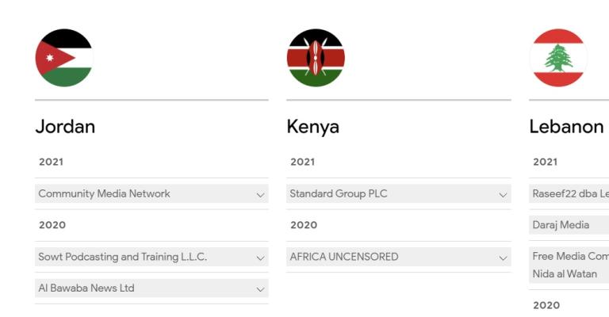Screen dimensions: 609x317
Task: Click the Lebanon cedar flag icon
Action: click(x=558, y=58)
